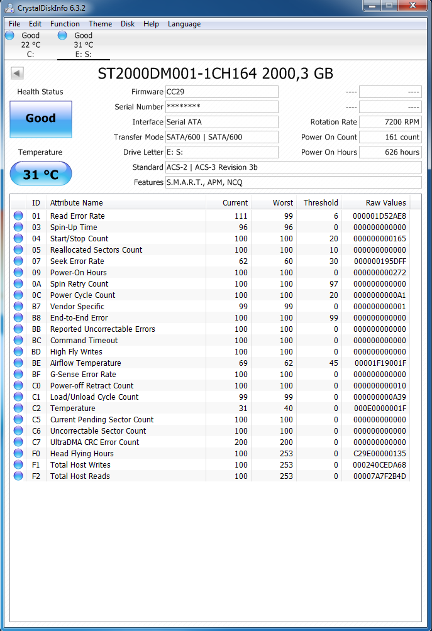This screenshot has height=631, width=432.
Task: Click status orb for Spin-Up Time
Action: (18, 227)
